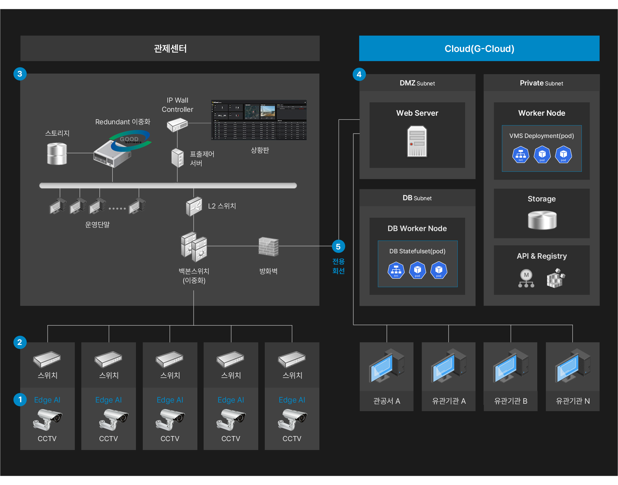
Task: Click the 관제센터 header banner
Action: [170, 48]
